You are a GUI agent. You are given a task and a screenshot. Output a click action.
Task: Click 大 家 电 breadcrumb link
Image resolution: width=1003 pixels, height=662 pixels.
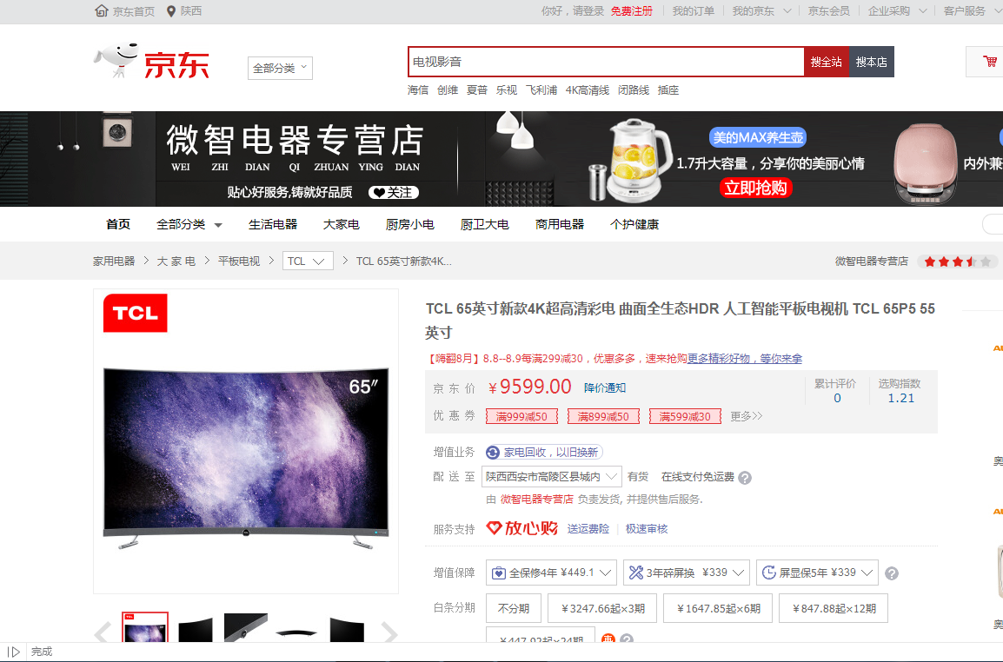tap(176, 261)
